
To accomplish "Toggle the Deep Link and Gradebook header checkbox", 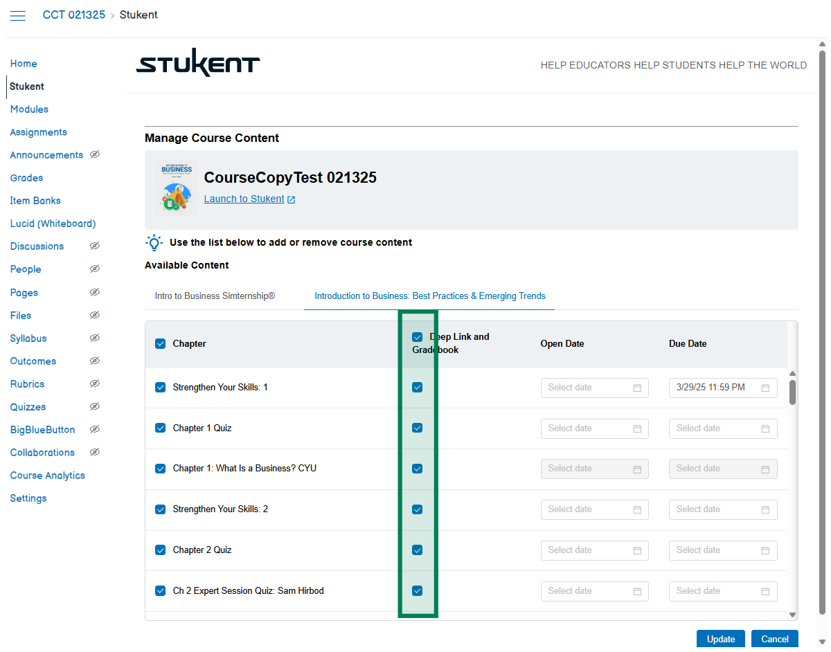I will click(x=417, y=337).
